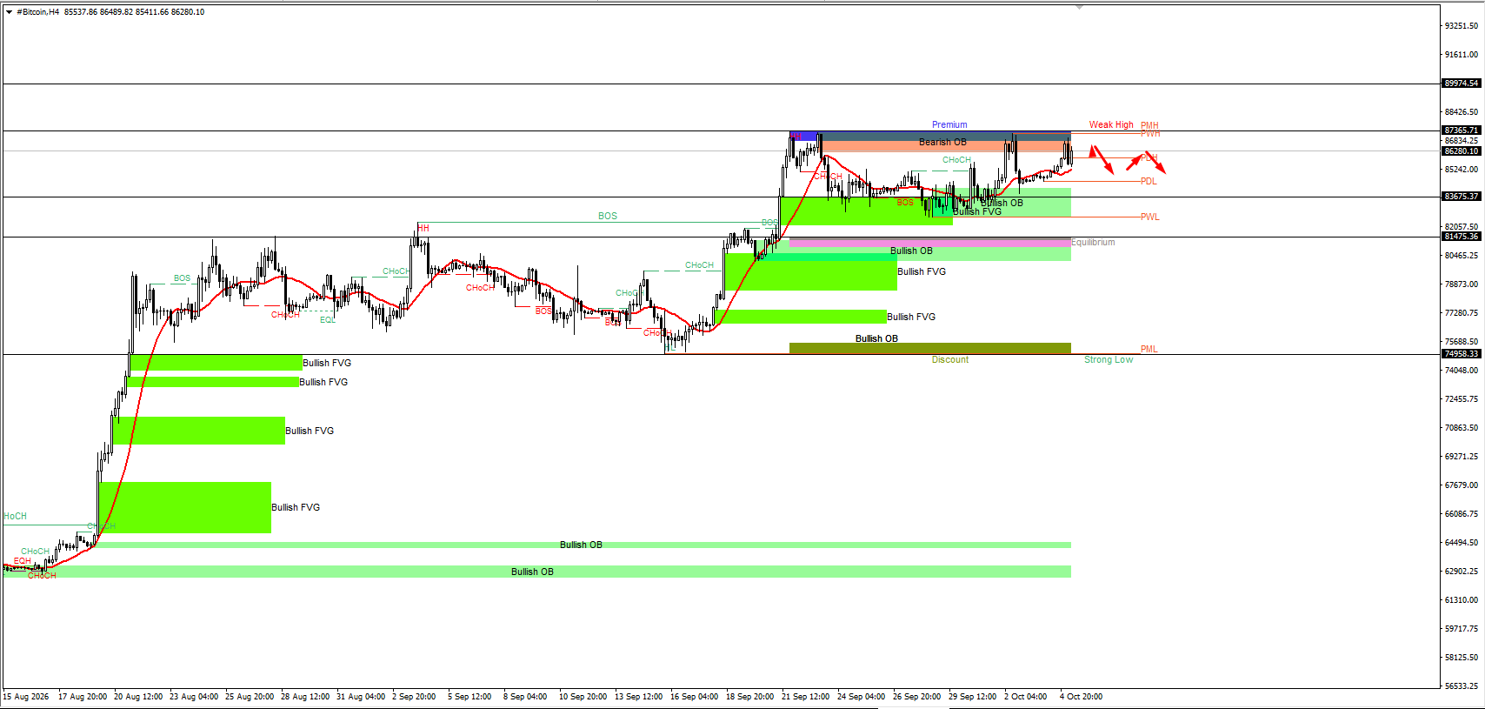The height and width of the screenshot is (709, 1485).
Task: Select the Premium zone label
Action: 949,125
